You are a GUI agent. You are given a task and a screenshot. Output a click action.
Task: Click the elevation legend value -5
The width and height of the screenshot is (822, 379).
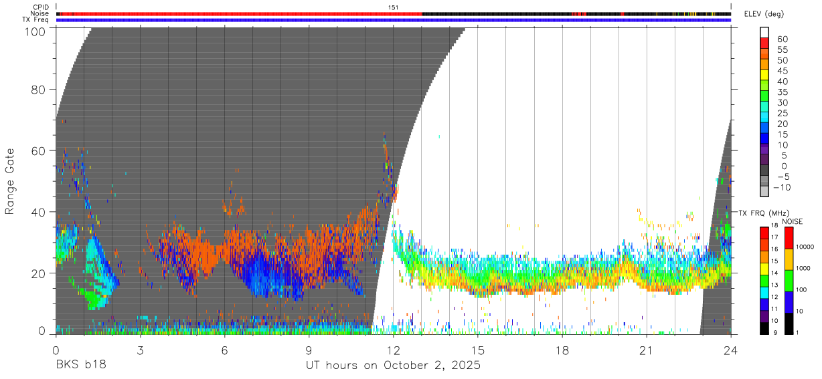[x=783, y=177]
